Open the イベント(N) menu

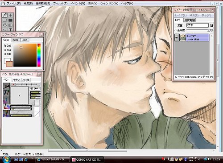point(78,3)
